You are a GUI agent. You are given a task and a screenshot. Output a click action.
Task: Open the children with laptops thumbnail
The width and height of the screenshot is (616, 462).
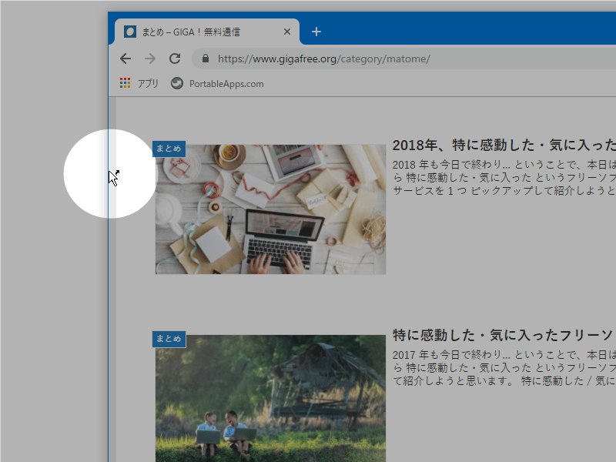click(x=271, y=398)
